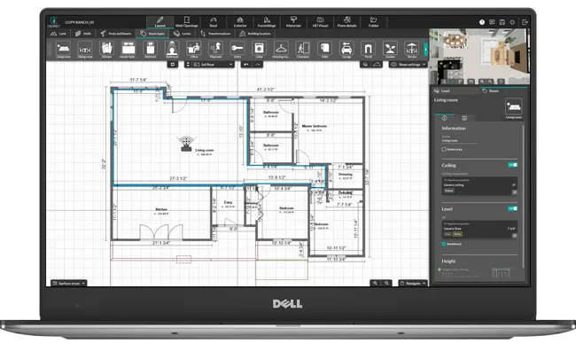Click the 3D preview thumbnail
The width and height of the screenshot is (576, 344).
click(479, 57)
